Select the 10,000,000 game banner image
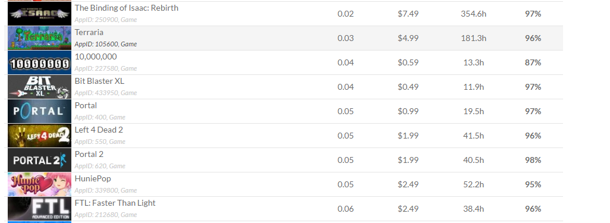Image resolution: width=610 pixels, height=223 pixels. coord(39,62)
